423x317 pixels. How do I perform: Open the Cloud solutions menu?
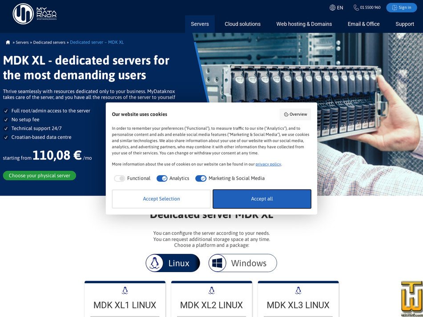(242, 24)
